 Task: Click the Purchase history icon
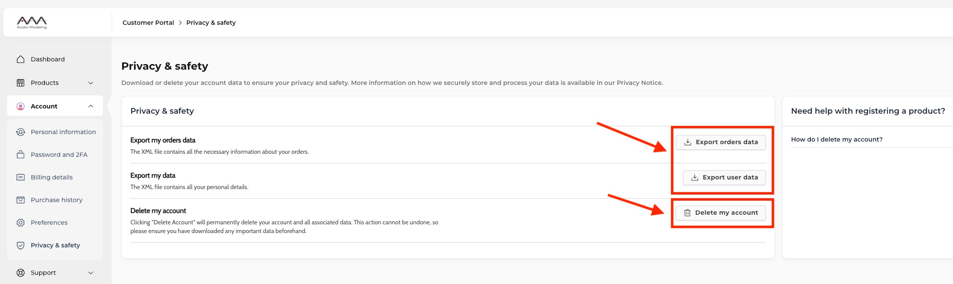coord(20,200)
